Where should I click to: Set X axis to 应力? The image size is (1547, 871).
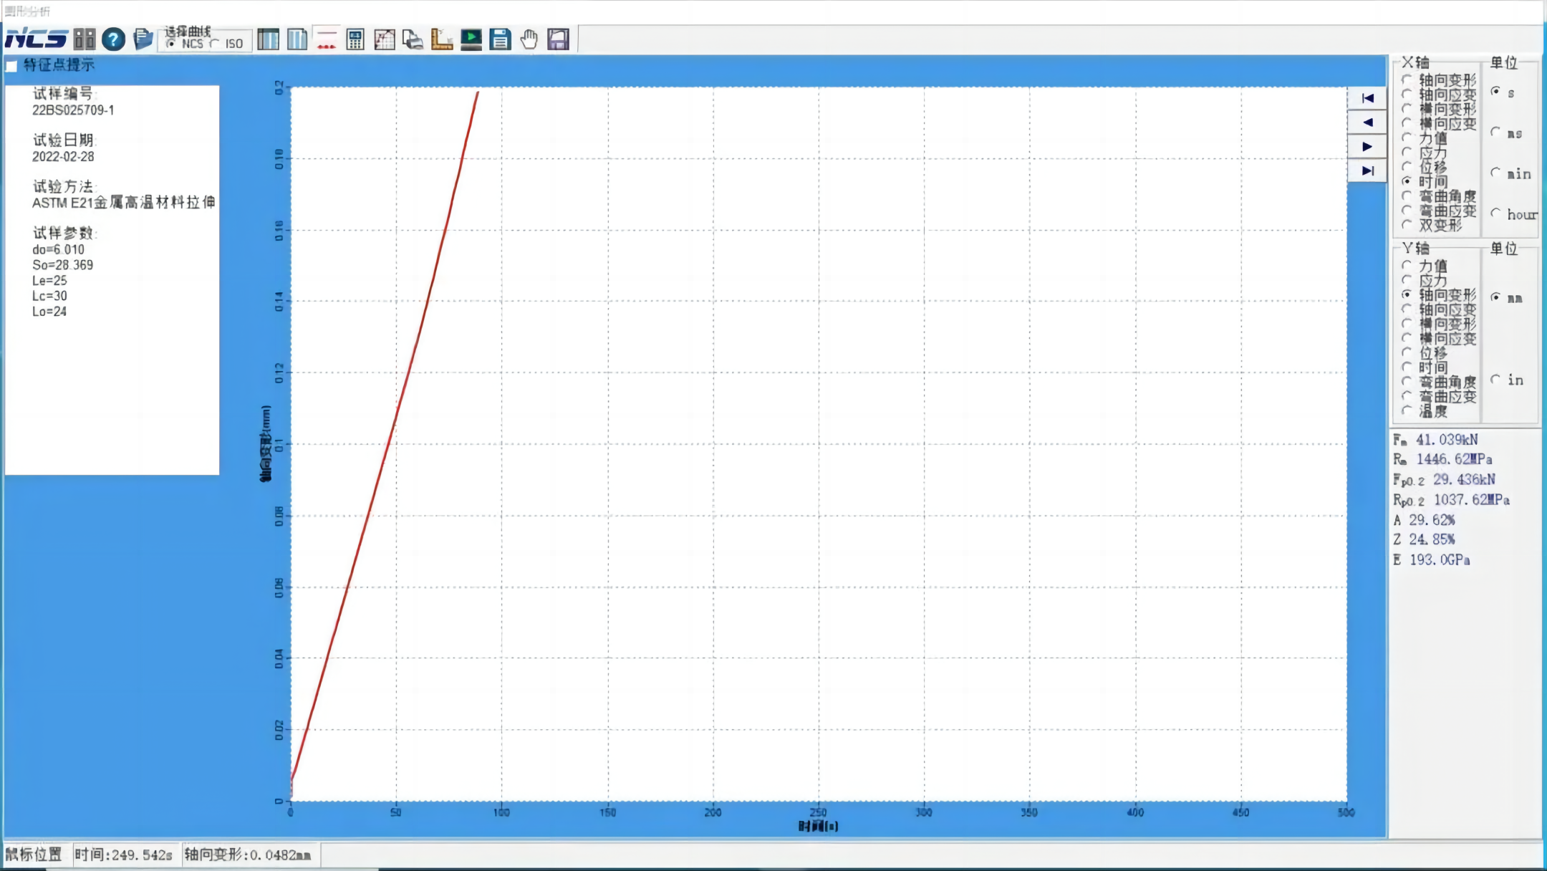(1407, 152)
